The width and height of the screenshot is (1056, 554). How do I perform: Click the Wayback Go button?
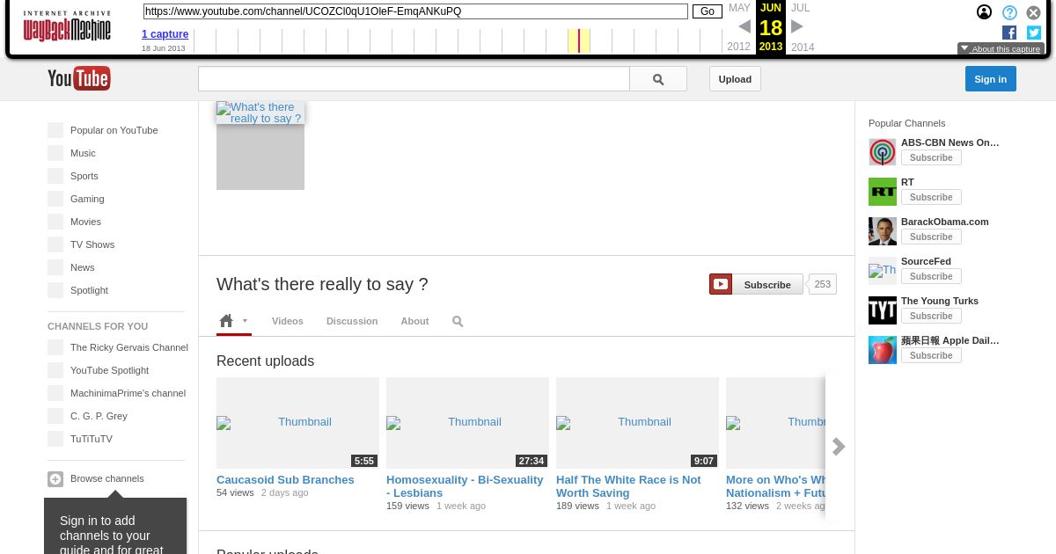coord(708,11)
